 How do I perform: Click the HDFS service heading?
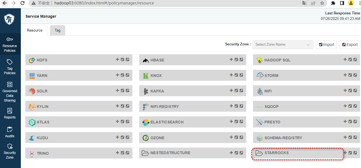click(42, 60)
